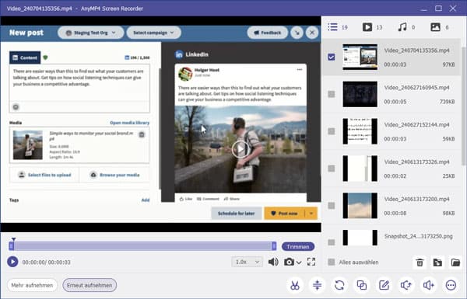467x299 pixels.
Task: Click the playhead marker on timeline
Action: [13, 239]
